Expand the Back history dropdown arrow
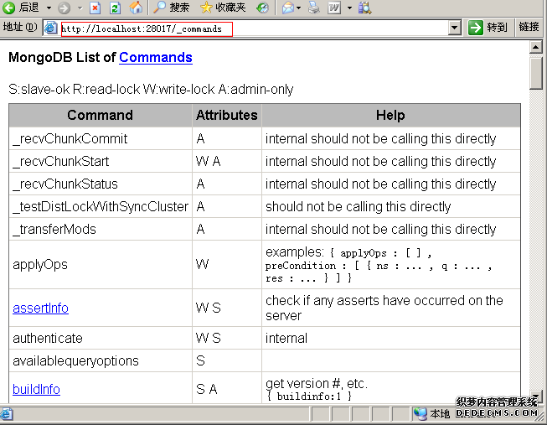 coord(49,8)
